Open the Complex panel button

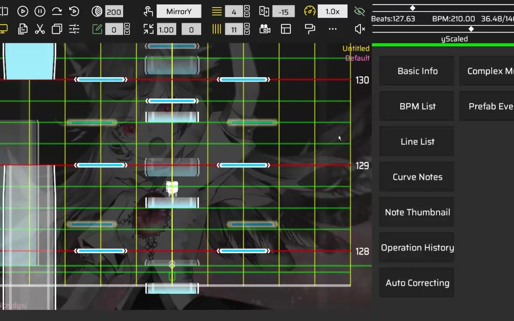(487, 71)
